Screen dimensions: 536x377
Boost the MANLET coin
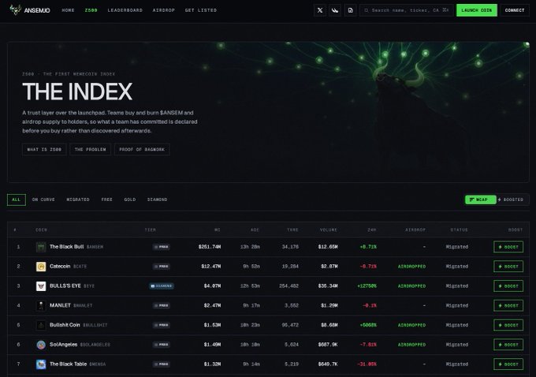pyautogui.click(x=508, y=305)
